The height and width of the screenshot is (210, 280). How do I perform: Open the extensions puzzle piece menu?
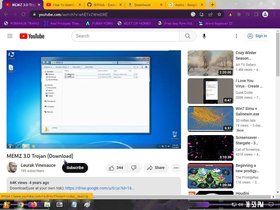tap(239, 14)
